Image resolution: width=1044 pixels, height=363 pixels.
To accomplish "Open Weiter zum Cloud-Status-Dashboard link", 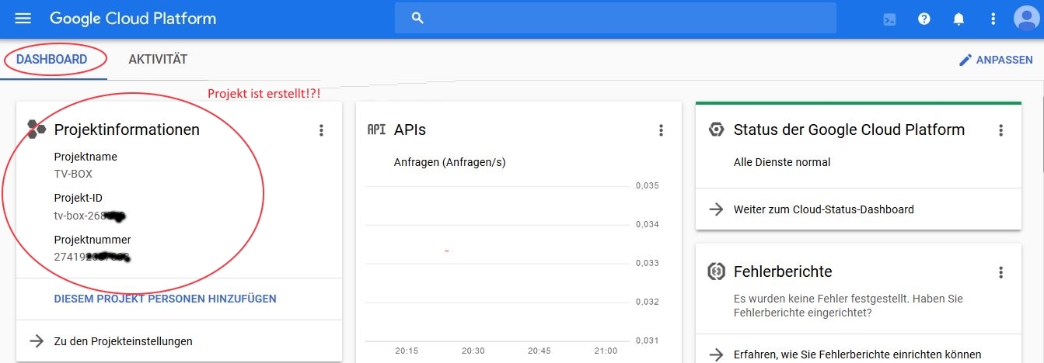I will point(824,209).
